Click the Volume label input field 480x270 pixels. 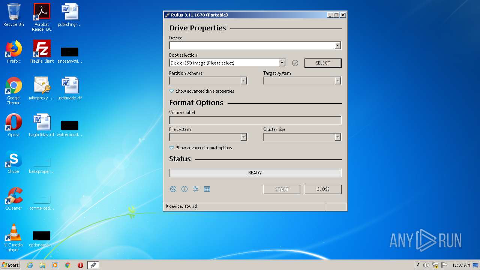coord(255,120)
